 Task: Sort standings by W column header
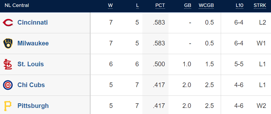(110, 5)
